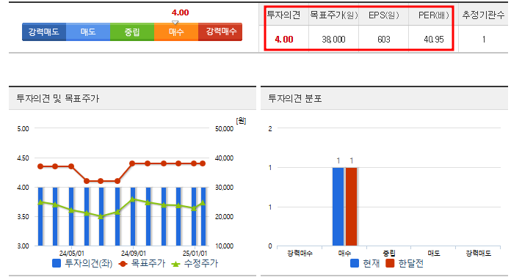Toggle the 한달전 legend red square

(390, 263)
